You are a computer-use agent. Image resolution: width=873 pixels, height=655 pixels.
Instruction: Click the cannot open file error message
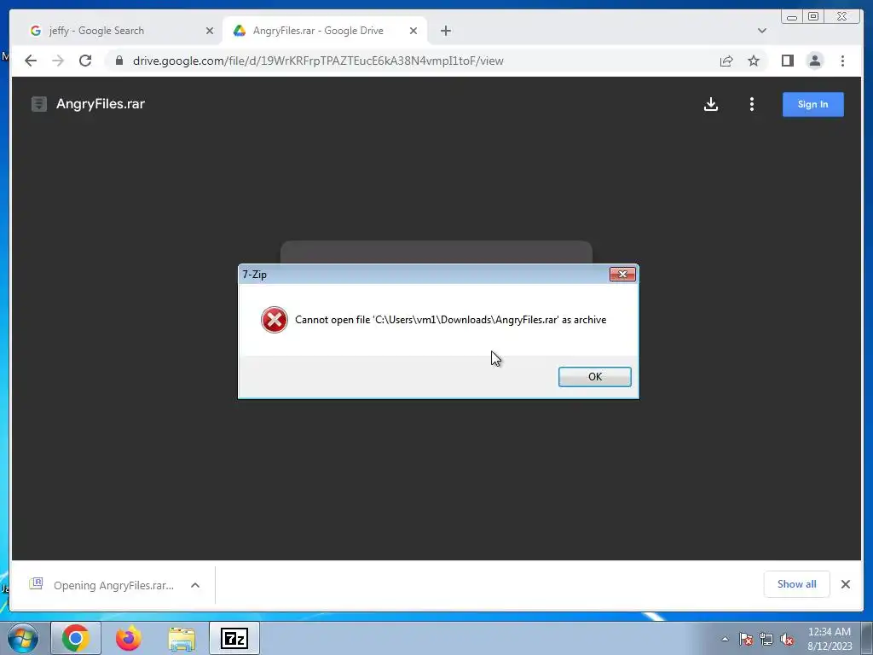450,320
